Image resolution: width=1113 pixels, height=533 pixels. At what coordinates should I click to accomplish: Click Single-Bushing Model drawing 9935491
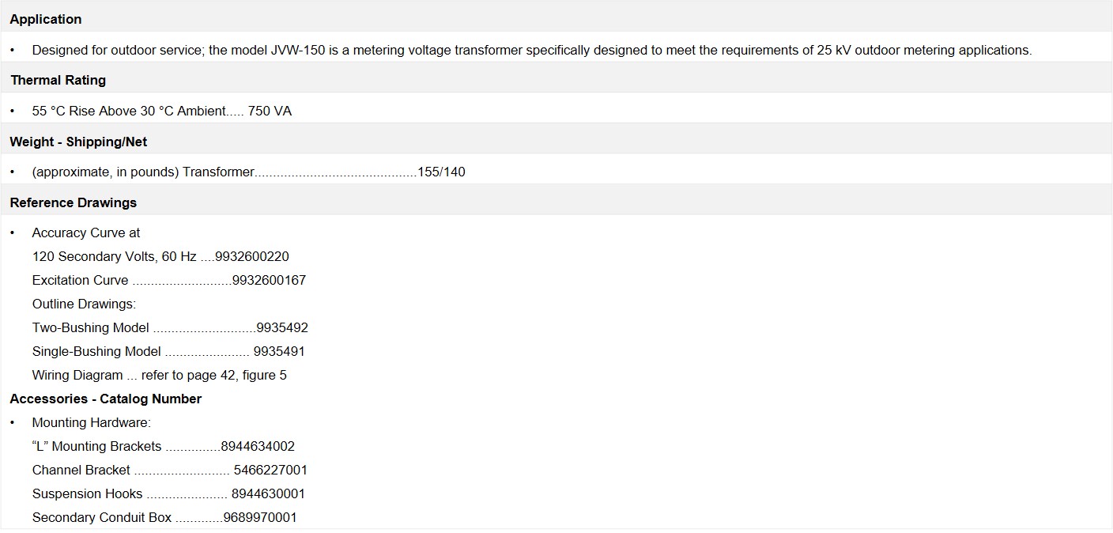coord(279,351)
